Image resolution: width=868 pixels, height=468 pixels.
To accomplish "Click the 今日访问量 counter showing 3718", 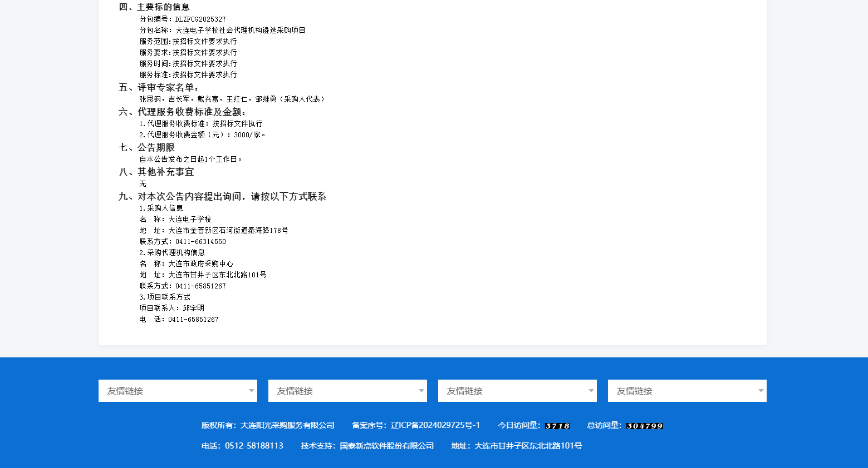I will coord(557,426).
